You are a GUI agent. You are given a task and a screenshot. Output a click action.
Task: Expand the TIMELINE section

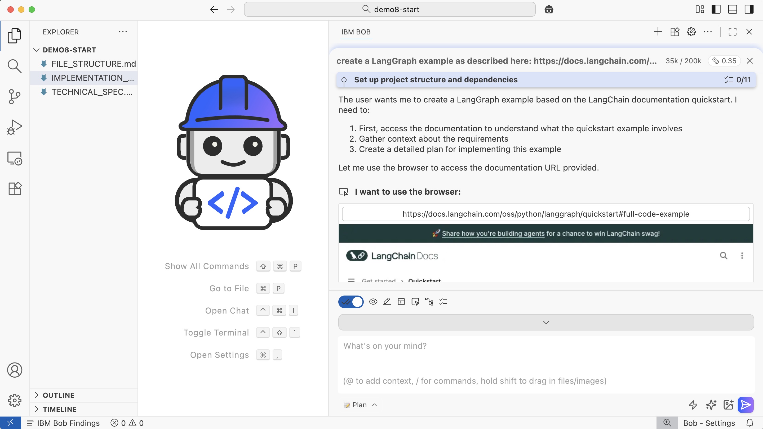tap(60, 409)
